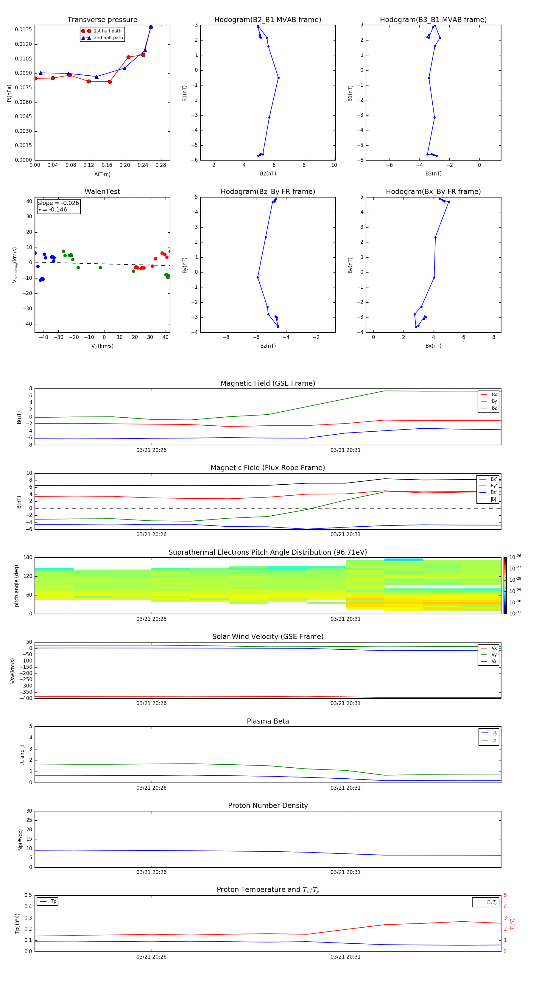
Task: Select the Vx legend entry in solar wind panel
Action: pos(489,648)
